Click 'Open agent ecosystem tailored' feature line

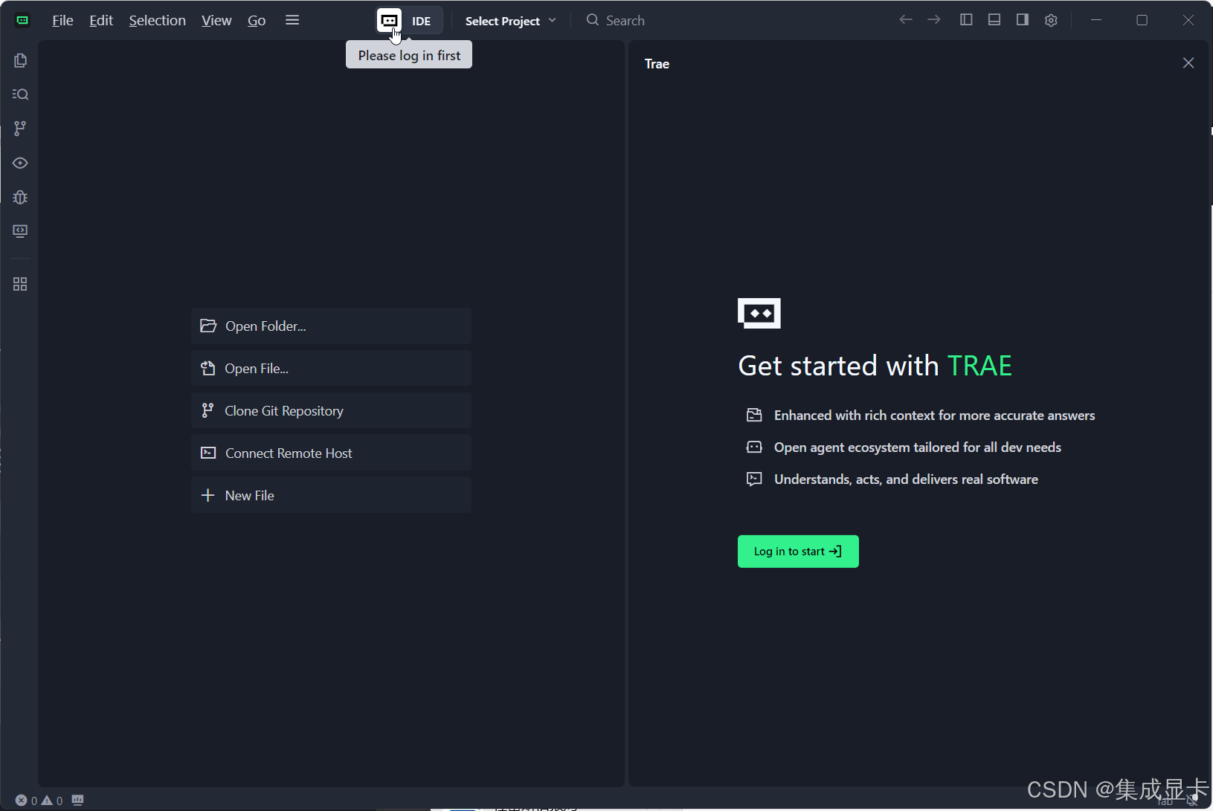click(x=904, y=447)
